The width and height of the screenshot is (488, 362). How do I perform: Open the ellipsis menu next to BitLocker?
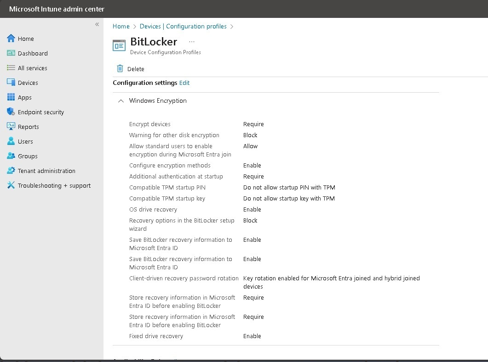point(192,41)
